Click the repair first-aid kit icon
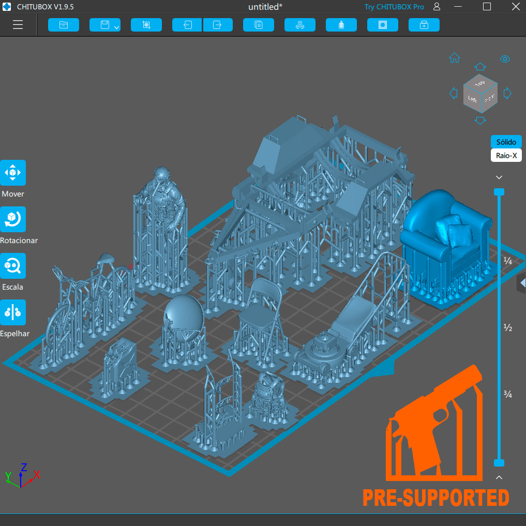526x526 pixels. pos(424,25)
